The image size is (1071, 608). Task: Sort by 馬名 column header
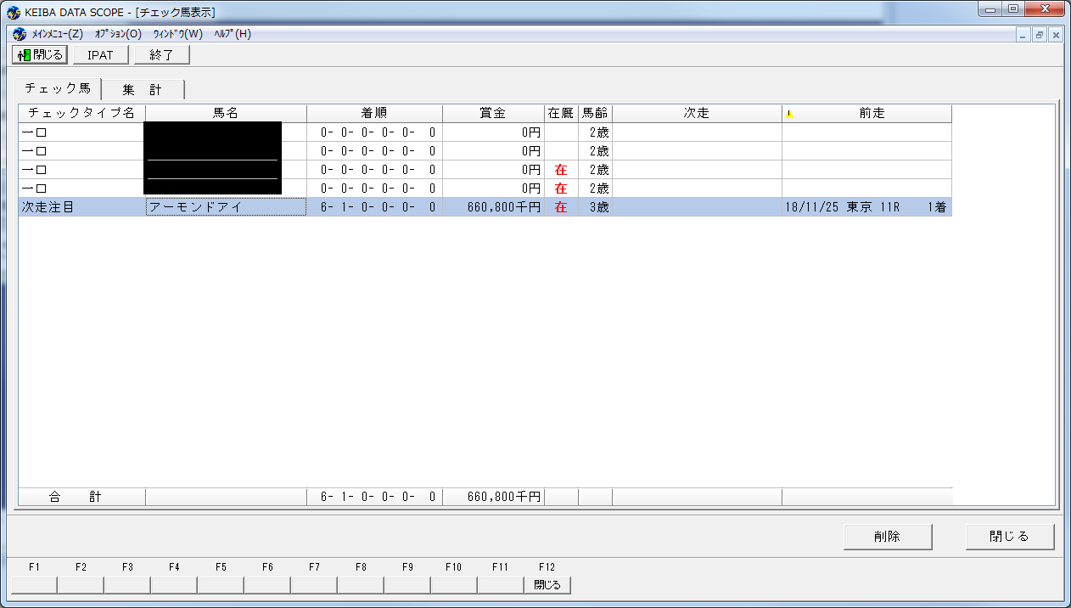pos(227,113)
